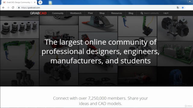Click the browser back arrow
Viewport: 193px width, 108px height.
pyautogui.click(x=3, y=7)
